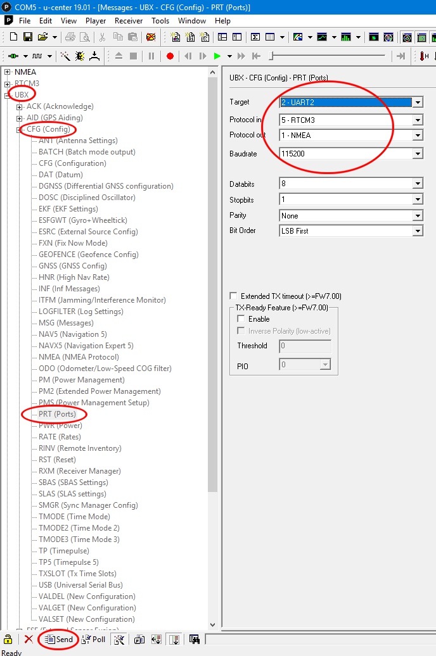Click the Send button
The height and width of the screenshot is (656, 436).
coord(59,640)
